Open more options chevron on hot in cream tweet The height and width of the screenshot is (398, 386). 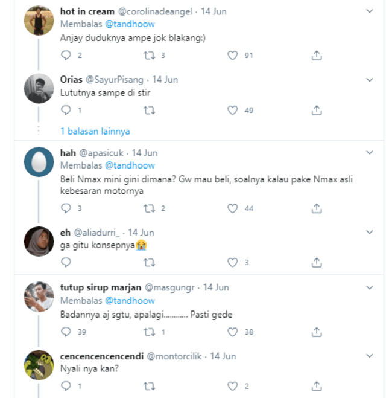click(x=370, y=11)
